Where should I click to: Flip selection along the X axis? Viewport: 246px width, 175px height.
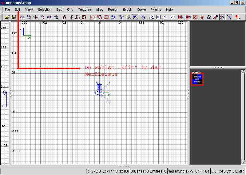pos(22,17)
